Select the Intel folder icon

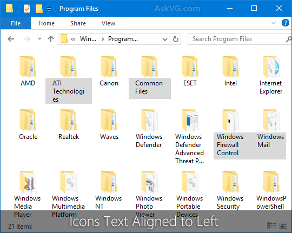click(230, 66)
